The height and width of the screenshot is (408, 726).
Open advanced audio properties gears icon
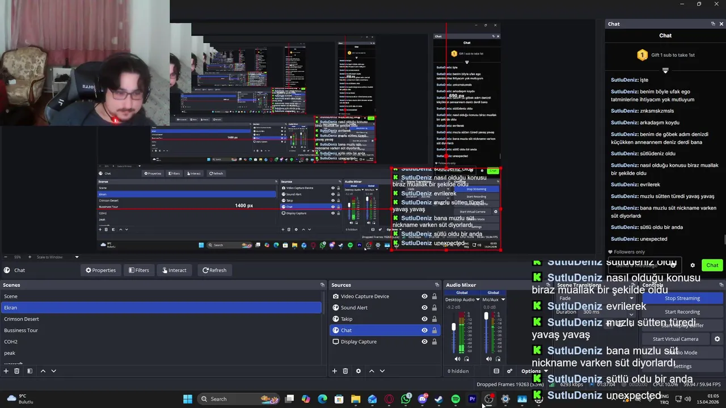coord(509,371)
